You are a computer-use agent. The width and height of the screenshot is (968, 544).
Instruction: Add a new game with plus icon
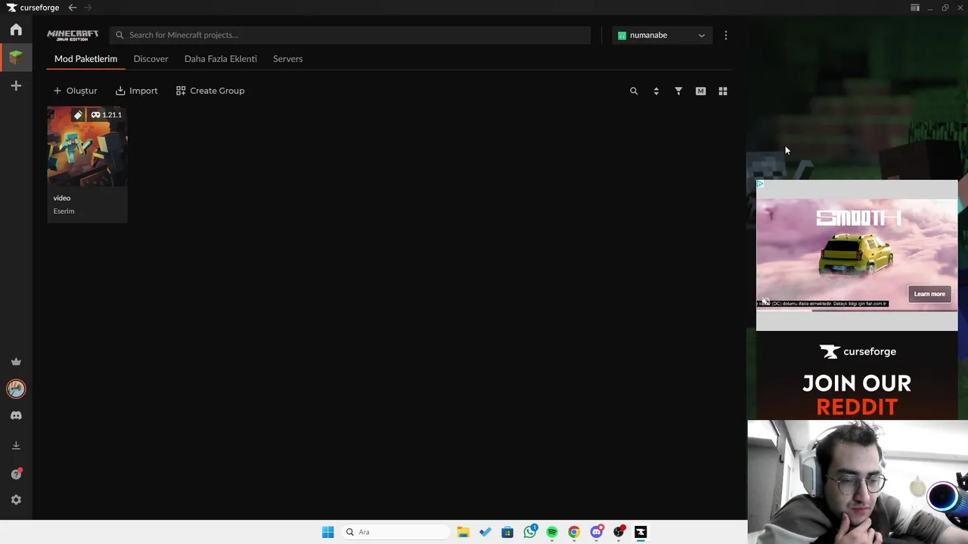(16, 86)
